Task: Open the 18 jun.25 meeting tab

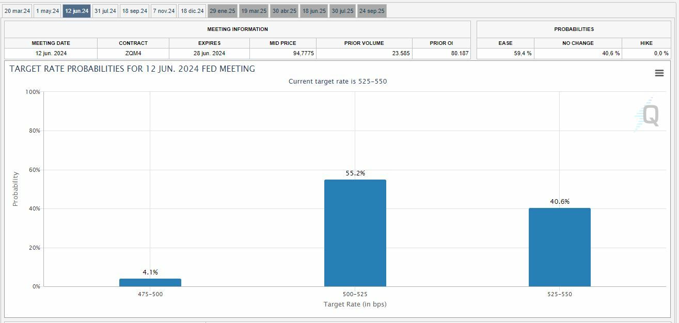Action: click(314, 11)
